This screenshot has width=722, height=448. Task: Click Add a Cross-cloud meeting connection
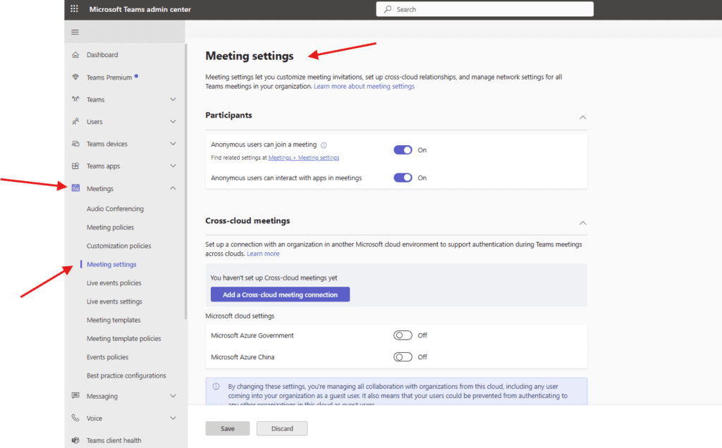pos(280,294)
